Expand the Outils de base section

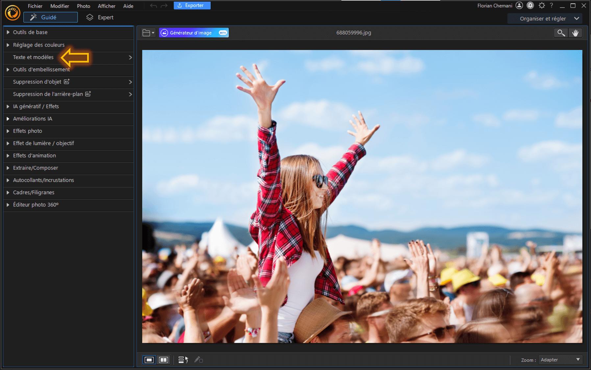30,32
